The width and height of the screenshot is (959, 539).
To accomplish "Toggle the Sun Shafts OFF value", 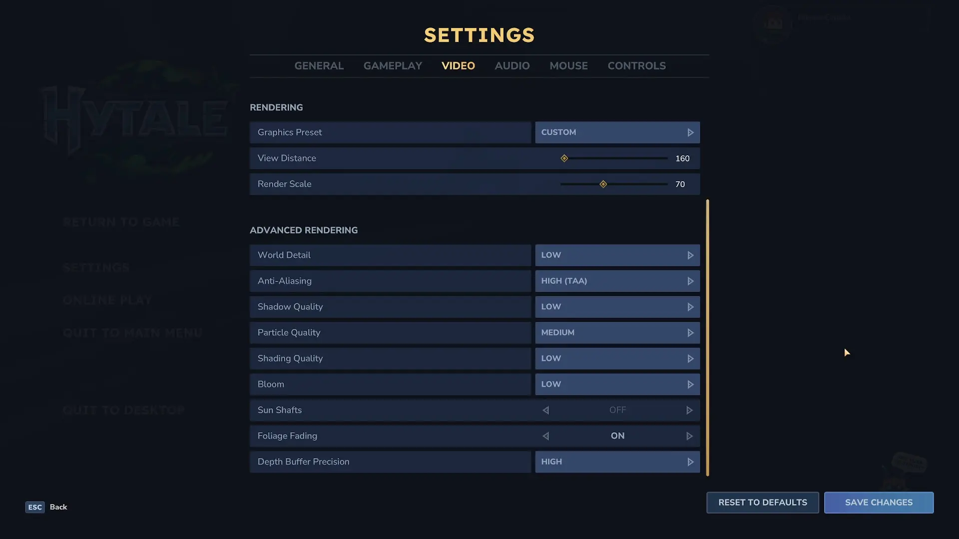I will click(617, 410).
